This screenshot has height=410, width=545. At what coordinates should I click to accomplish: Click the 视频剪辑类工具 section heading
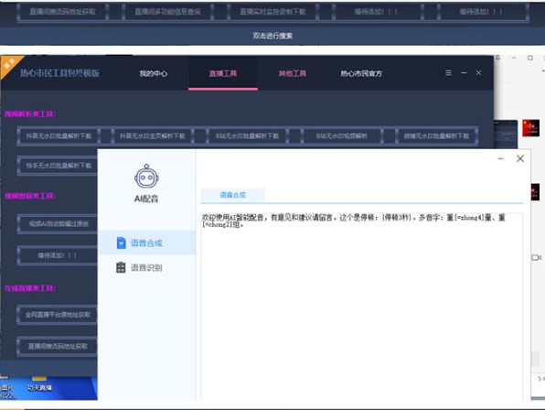coord(30,196)
